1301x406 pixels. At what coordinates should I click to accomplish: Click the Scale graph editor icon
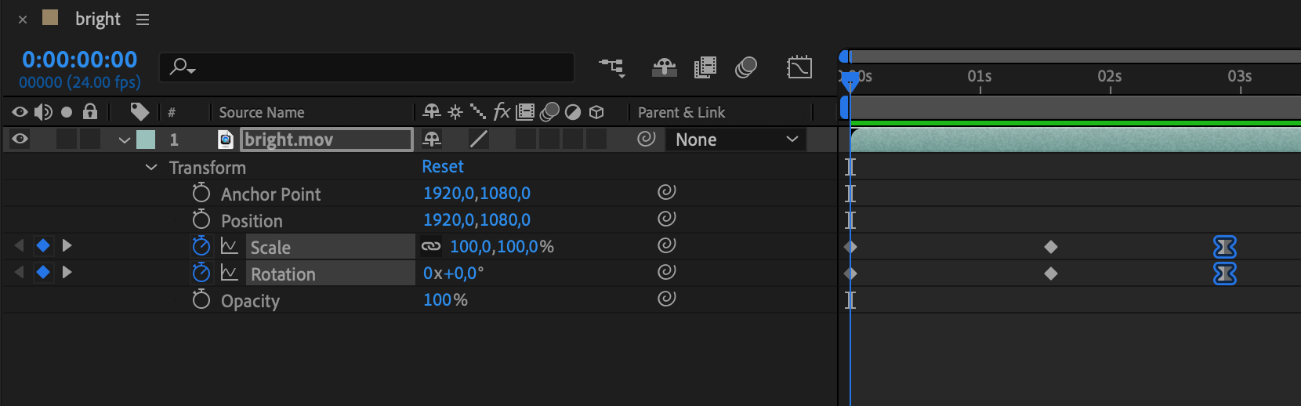(229, 247)
